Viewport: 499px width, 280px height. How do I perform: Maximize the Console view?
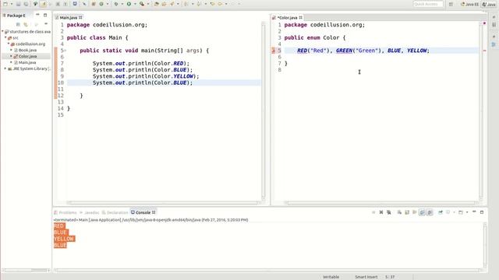tap(482, 212)
